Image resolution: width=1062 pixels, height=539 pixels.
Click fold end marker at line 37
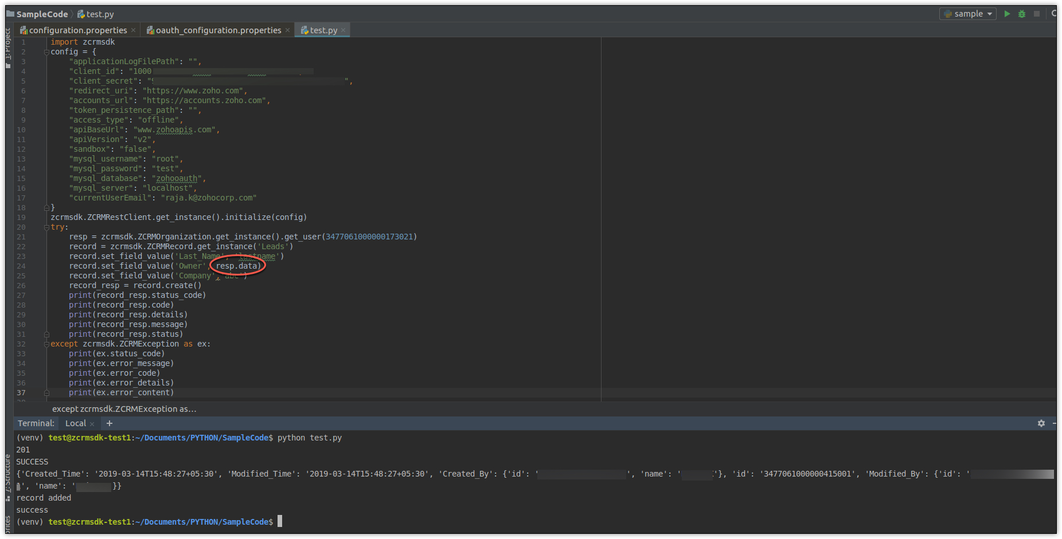46,393
